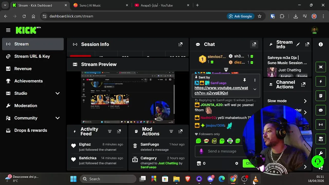Image resolution: width=329 pixels, height=185 pixels.
Task: Click the profile avatar at top right
Action: coord(315,30)
